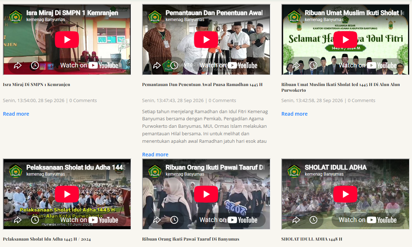Click Watch on YouTube for Isra Miraj video
The image size is (412, 247).
(89, 65)
